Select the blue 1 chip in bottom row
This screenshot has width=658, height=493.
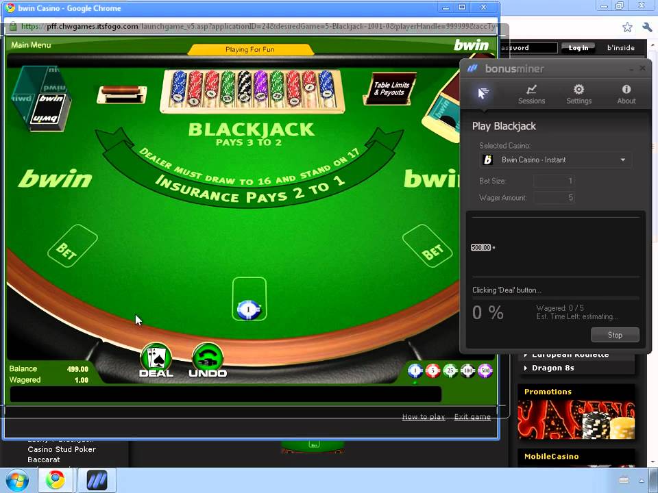(415, 370)
